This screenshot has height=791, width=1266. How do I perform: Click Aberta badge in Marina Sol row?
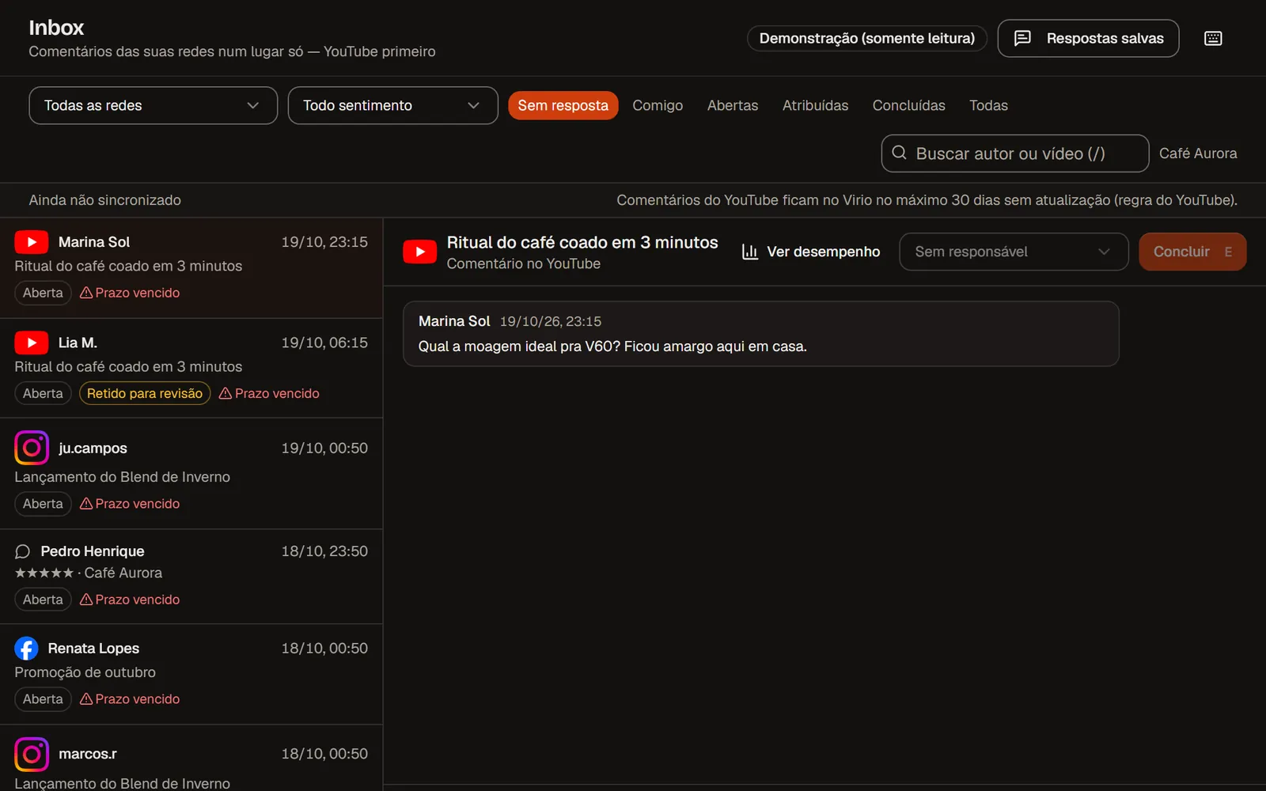click(x=43, y=293)
